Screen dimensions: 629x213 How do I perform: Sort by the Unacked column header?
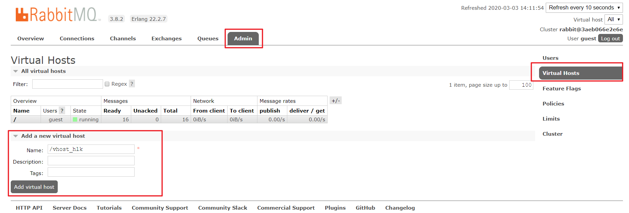click(x=145, y=111)
